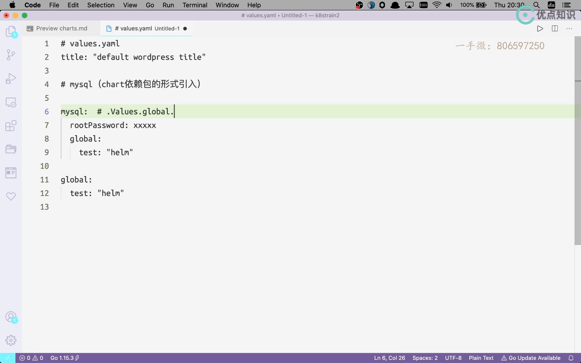Open the Code application menu
The image size is (581, 363).
(33, 5)
